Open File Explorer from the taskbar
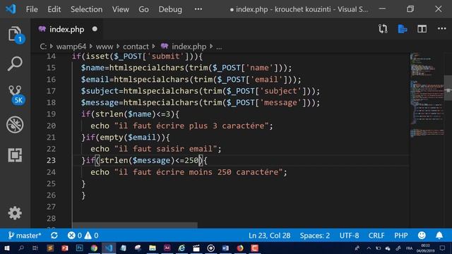 (x=153, y=248)
